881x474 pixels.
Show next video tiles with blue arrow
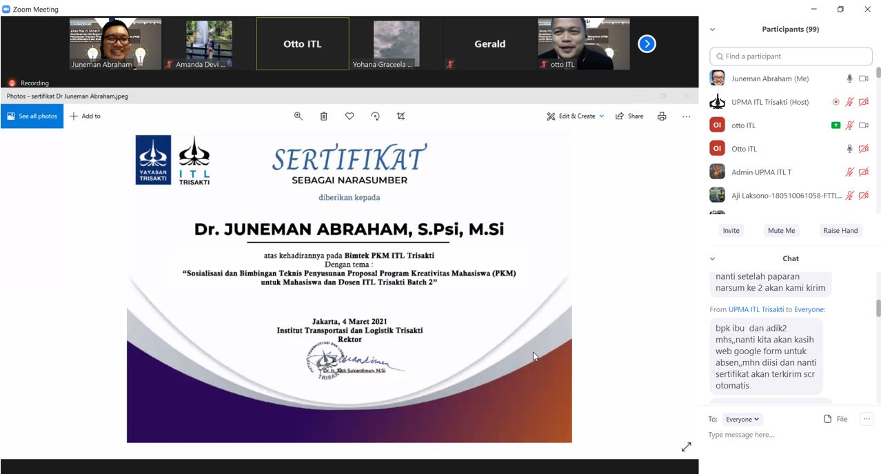tap(647, 44)
